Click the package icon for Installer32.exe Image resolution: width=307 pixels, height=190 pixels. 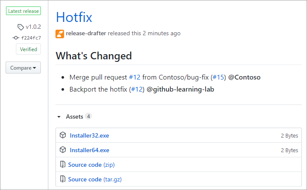pos(63,135)
